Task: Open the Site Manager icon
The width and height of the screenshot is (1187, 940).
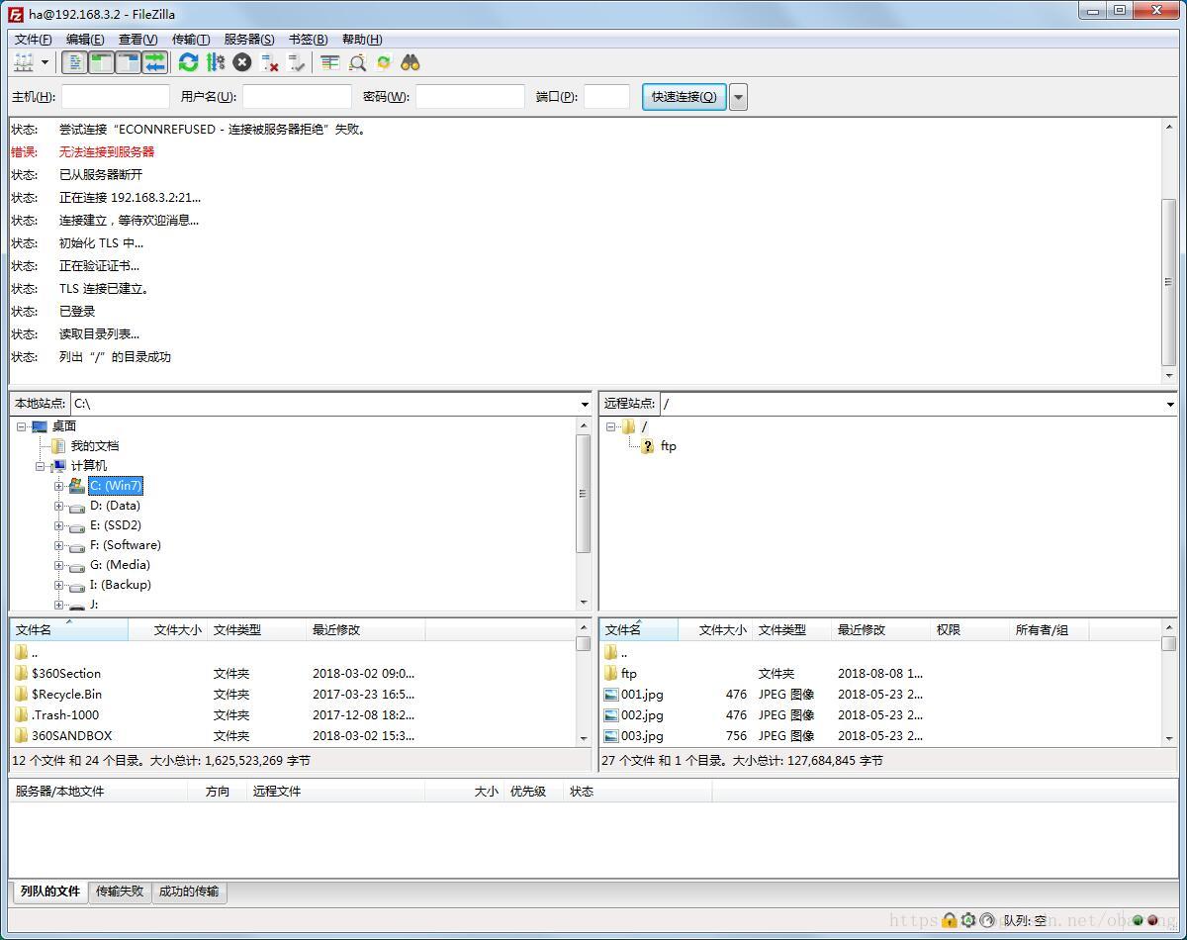Action: coord(24,62)
